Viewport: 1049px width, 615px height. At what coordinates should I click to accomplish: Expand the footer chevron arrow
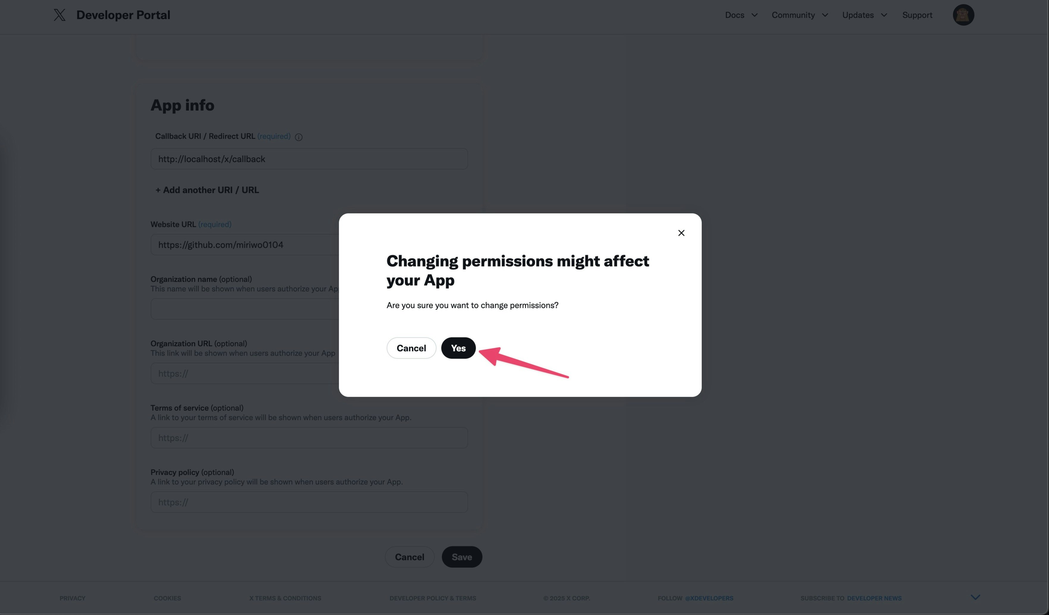[x=975, y=597]
